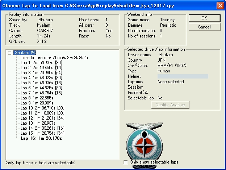Select the Shutaro #4 driver entry

(x=25, y=53)
